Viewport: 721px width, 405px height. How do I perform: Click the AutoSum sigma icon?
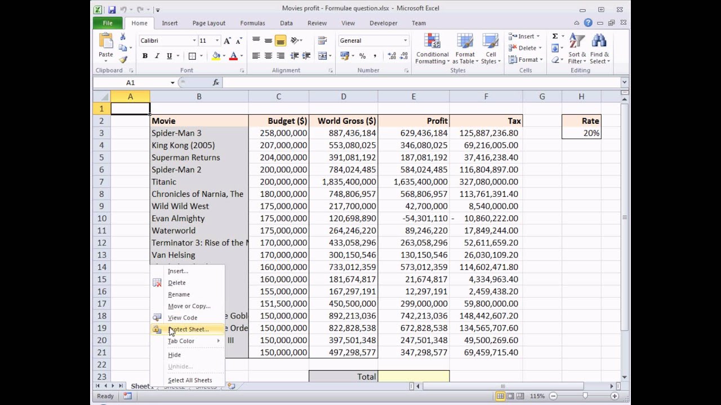[555, 36]
